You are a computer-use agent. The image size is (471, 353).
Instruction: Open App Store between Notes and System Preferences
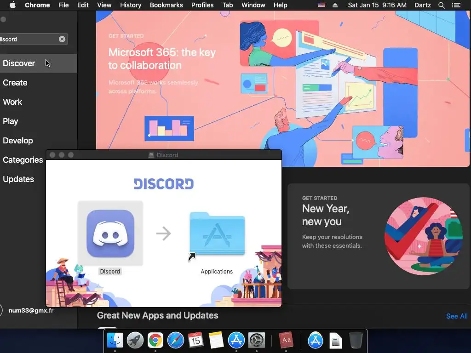click(x=236, y=341)
